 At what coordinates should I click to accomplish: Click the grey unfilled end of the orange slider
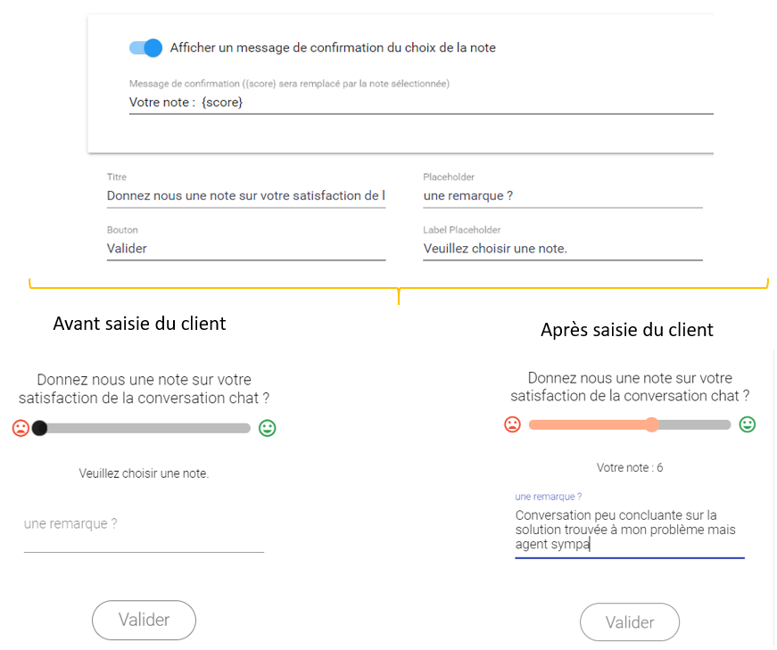[694, 424]
